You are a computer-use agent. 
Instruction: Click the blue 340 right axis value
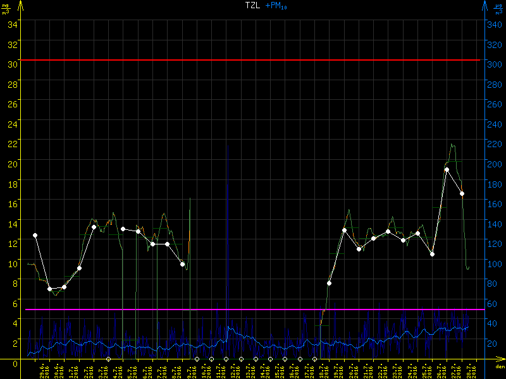[x=493, y=24]
